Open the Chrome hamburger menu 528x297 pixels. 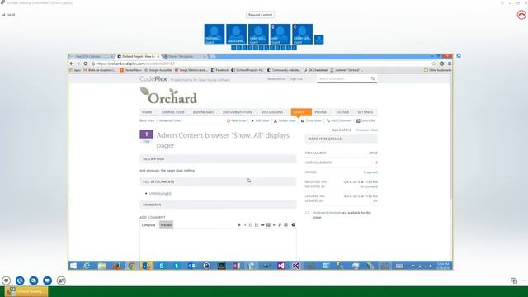pyautogui.click(x=449, y=64)
